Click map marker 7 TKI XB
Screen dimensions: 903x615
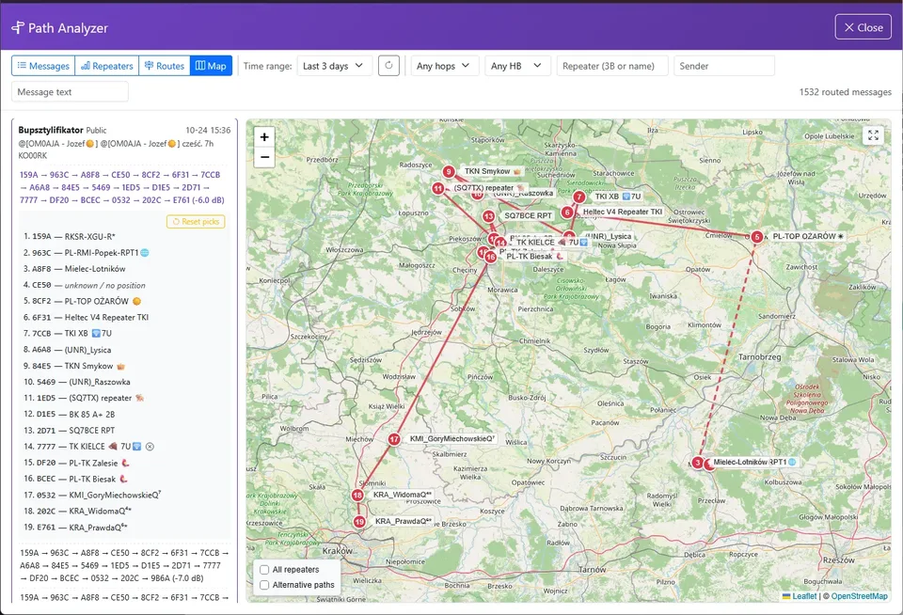tap(578, 197)
